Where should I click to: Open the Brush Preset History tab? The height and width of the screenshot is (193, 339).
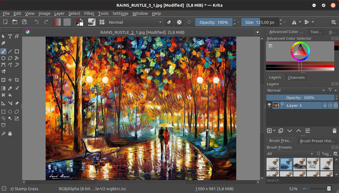click(x=317, y=141)
